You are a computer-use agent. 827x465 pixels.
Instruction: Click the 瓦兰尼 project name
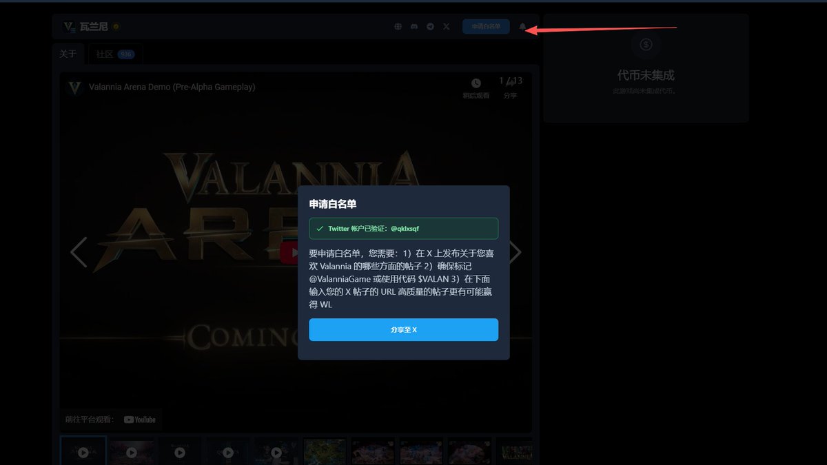94,27
